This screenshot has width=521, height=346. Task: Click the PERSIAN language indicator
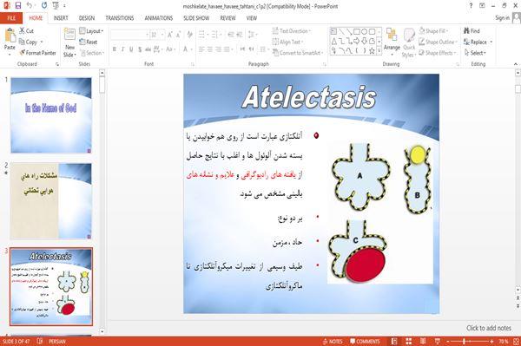pos(57,341)
